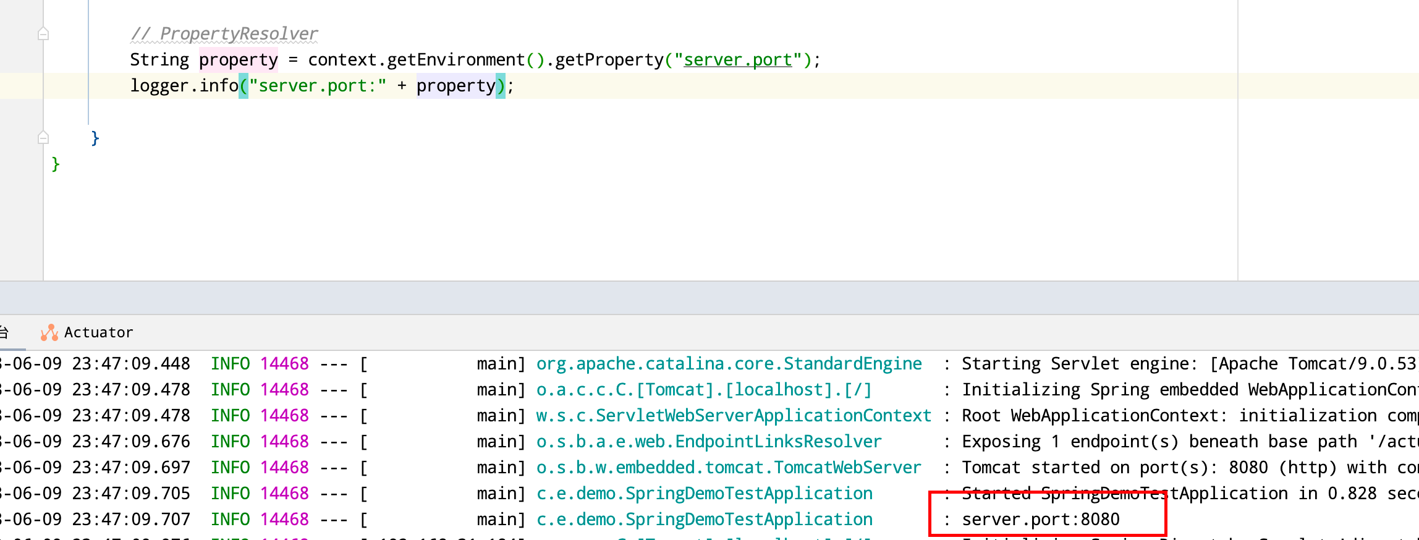
Task: Click the "server.port:" string literal
Action: pos(318,86)
